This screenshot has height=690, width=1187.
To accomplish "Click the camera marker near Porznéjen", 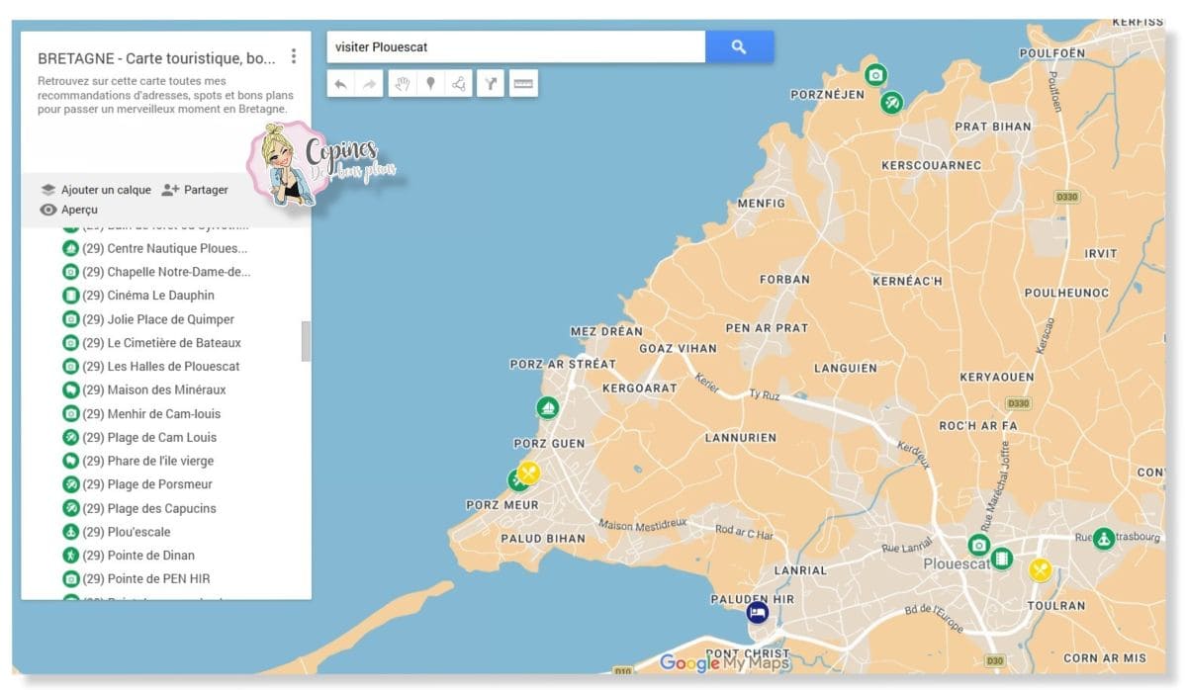I will pyautogui.click(x=875, y=75).
